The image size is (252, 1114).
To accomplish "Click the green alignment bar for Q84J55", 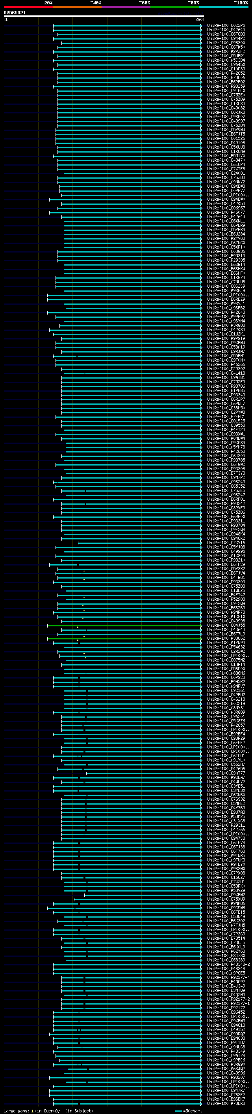I will pyautogui.click(x=124, y=625).
